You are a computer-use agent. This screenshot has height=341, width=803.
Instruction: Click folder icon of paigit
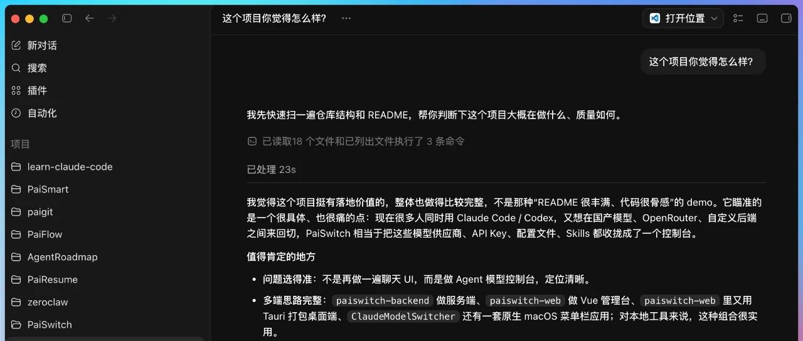16,212
